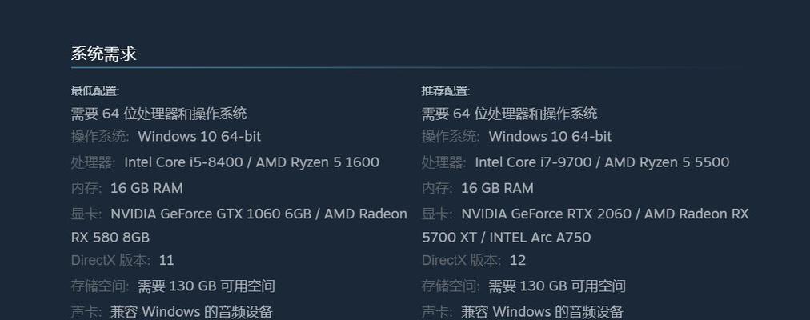Select the 最低配置 column label

[x=95, y=91]
